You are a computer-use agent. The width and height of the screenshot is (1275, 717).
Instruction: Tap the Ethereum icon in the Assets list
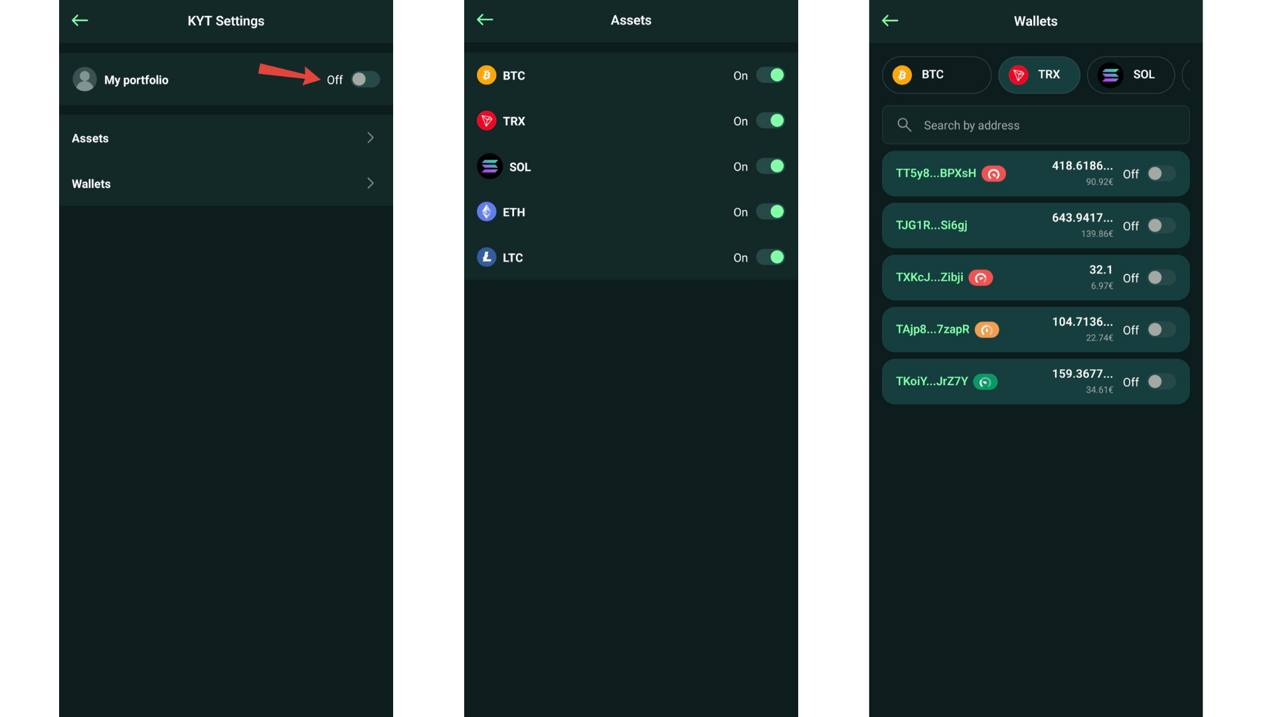[x=487, y=212]
